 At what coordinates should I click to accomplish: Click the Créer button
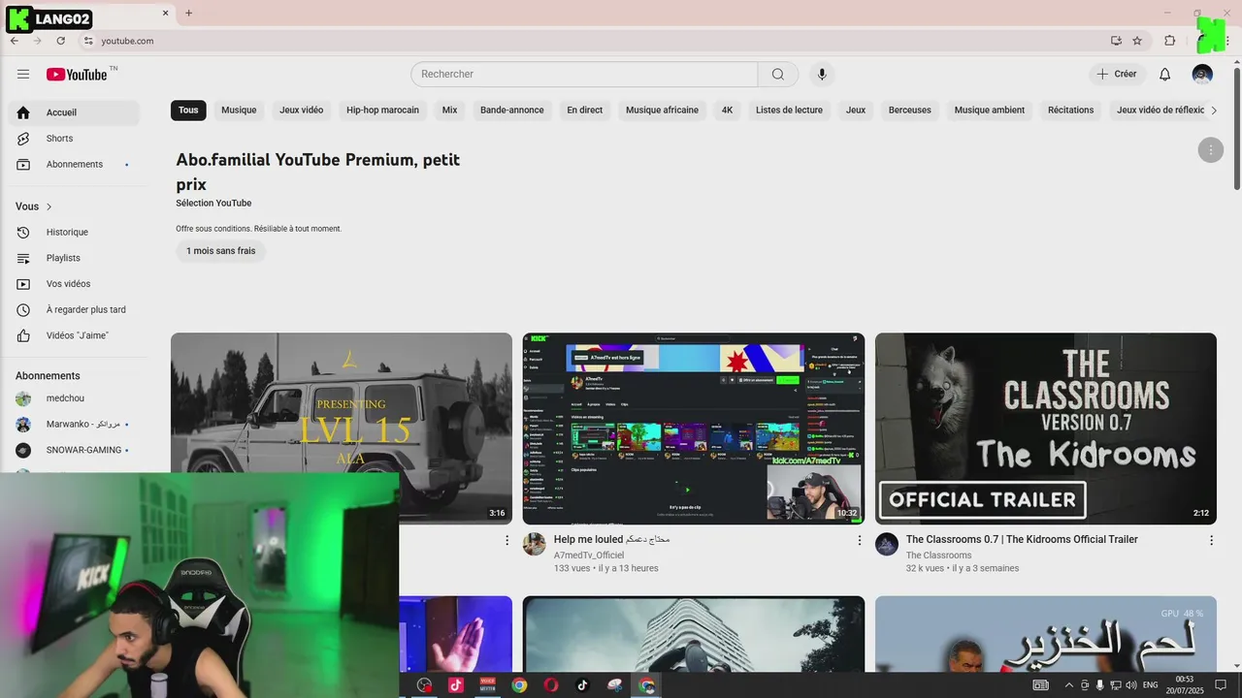pyautogui.click(x=1116, y=75)
